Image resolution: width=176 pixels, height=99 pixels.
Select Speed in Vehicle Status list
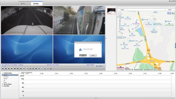(x=10, y=75)
